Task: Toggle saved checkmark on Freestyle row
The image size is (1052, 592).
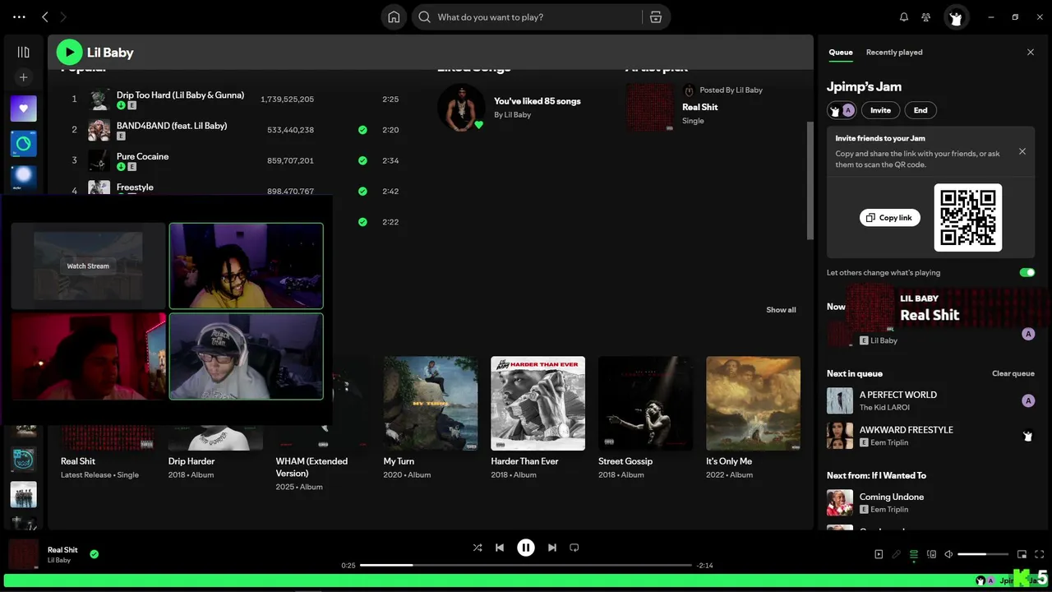Action: pos(362,191)
